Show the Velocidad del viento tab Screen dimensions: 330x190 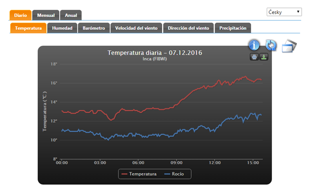coord(136,28)
